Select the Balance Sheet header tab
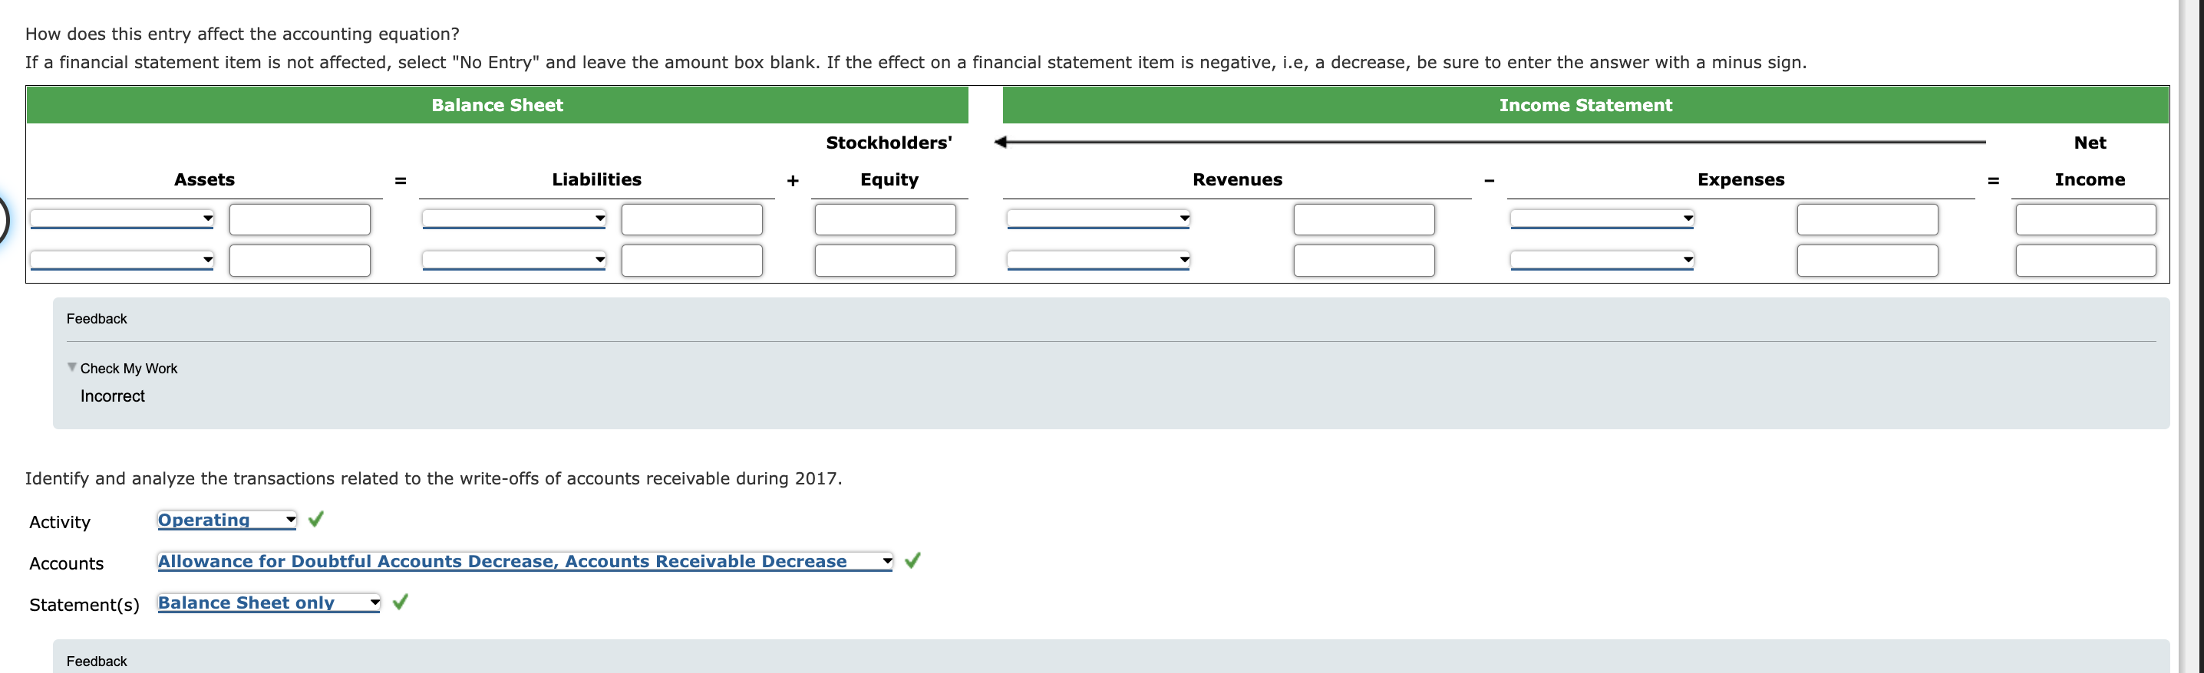Screen dimensions: 2204x673 (497, 104)
